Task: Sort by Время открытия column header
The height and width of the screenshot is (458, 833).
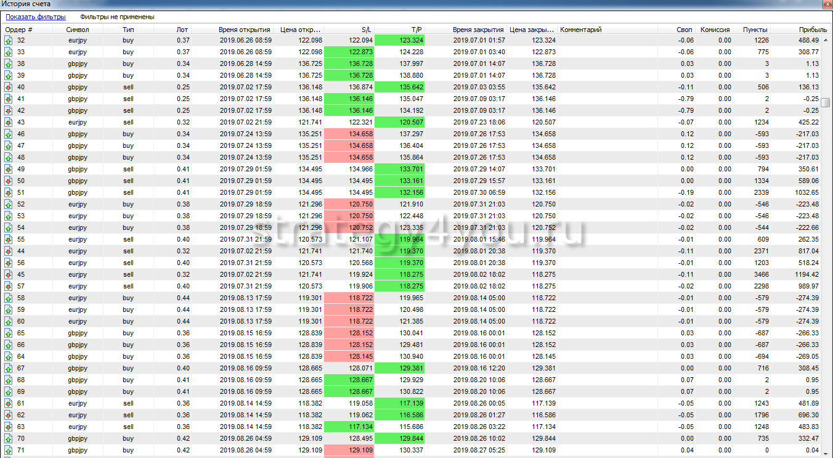Action: click(x=244, y=30)
